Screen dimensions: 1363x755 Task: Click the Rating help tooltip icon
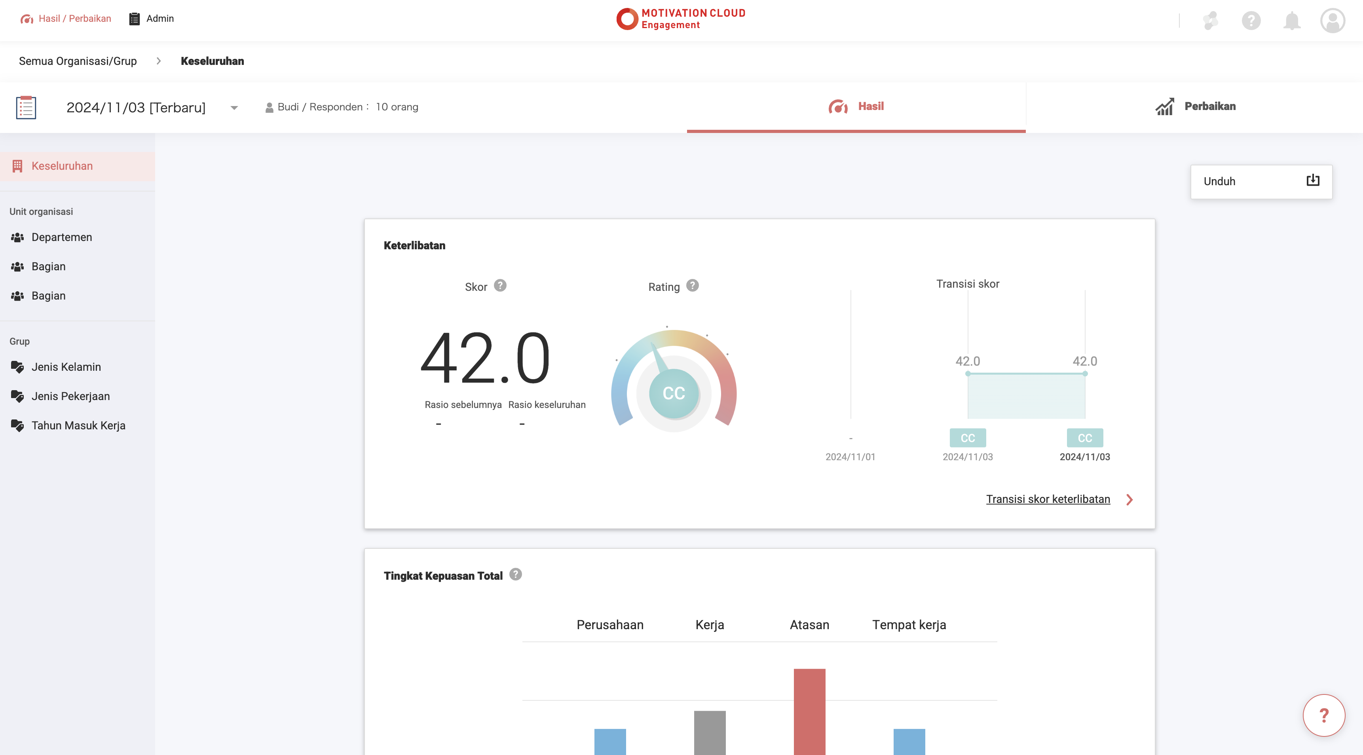click(692, 286)
